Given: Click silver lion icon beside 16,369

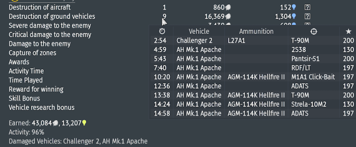Looking at the screenshot, I should [228, 16].
